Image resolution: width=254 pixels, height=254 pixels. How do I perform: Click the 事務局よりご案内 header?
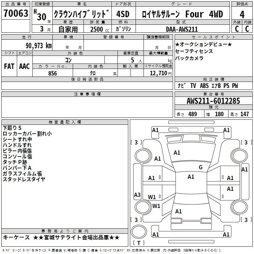coord(65,231)
